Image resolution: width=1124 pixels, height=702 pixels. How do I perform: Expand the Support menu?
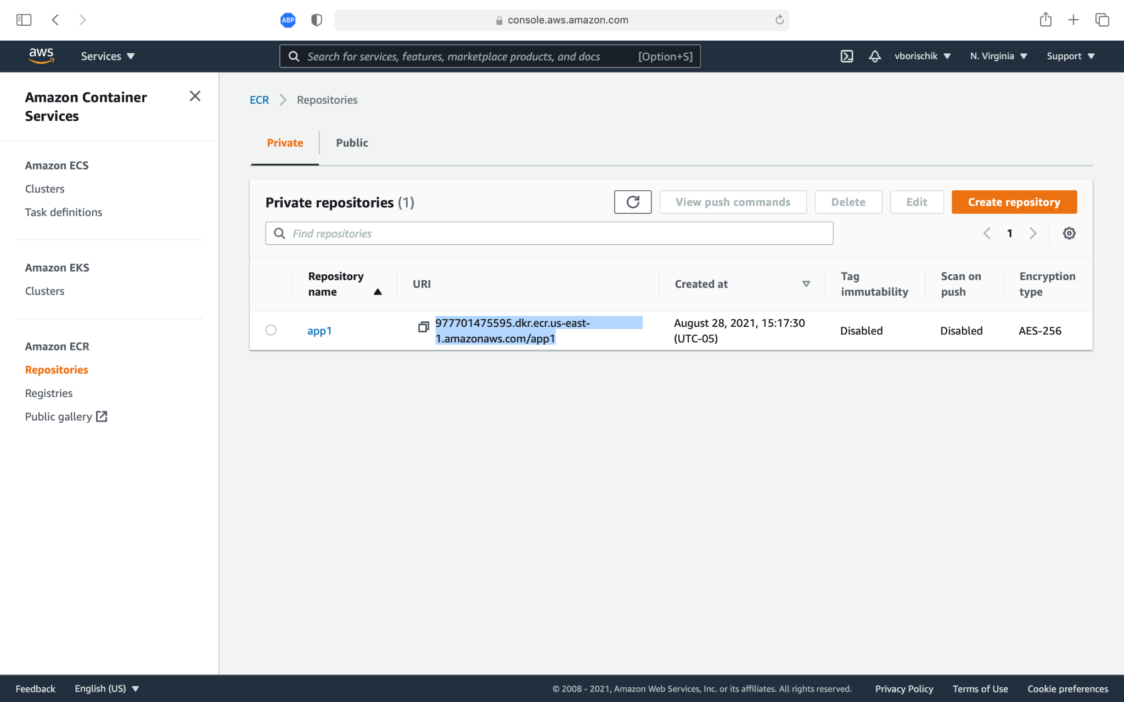pyautogui.click(x=1070, y=56)
